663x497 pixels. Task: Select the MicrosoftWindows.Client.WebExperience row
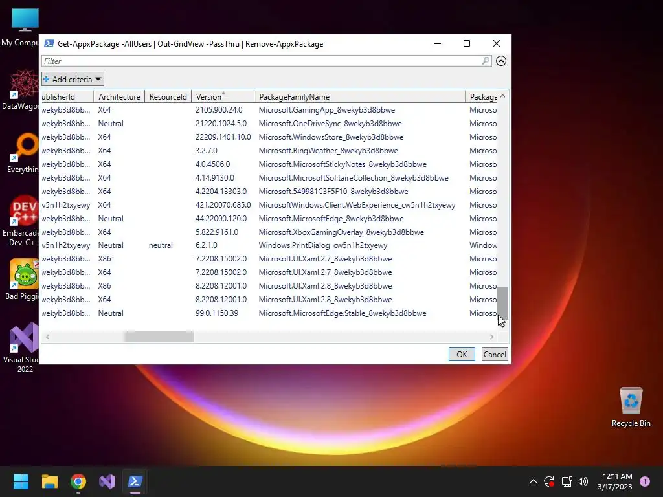click(x=269, y=205)
